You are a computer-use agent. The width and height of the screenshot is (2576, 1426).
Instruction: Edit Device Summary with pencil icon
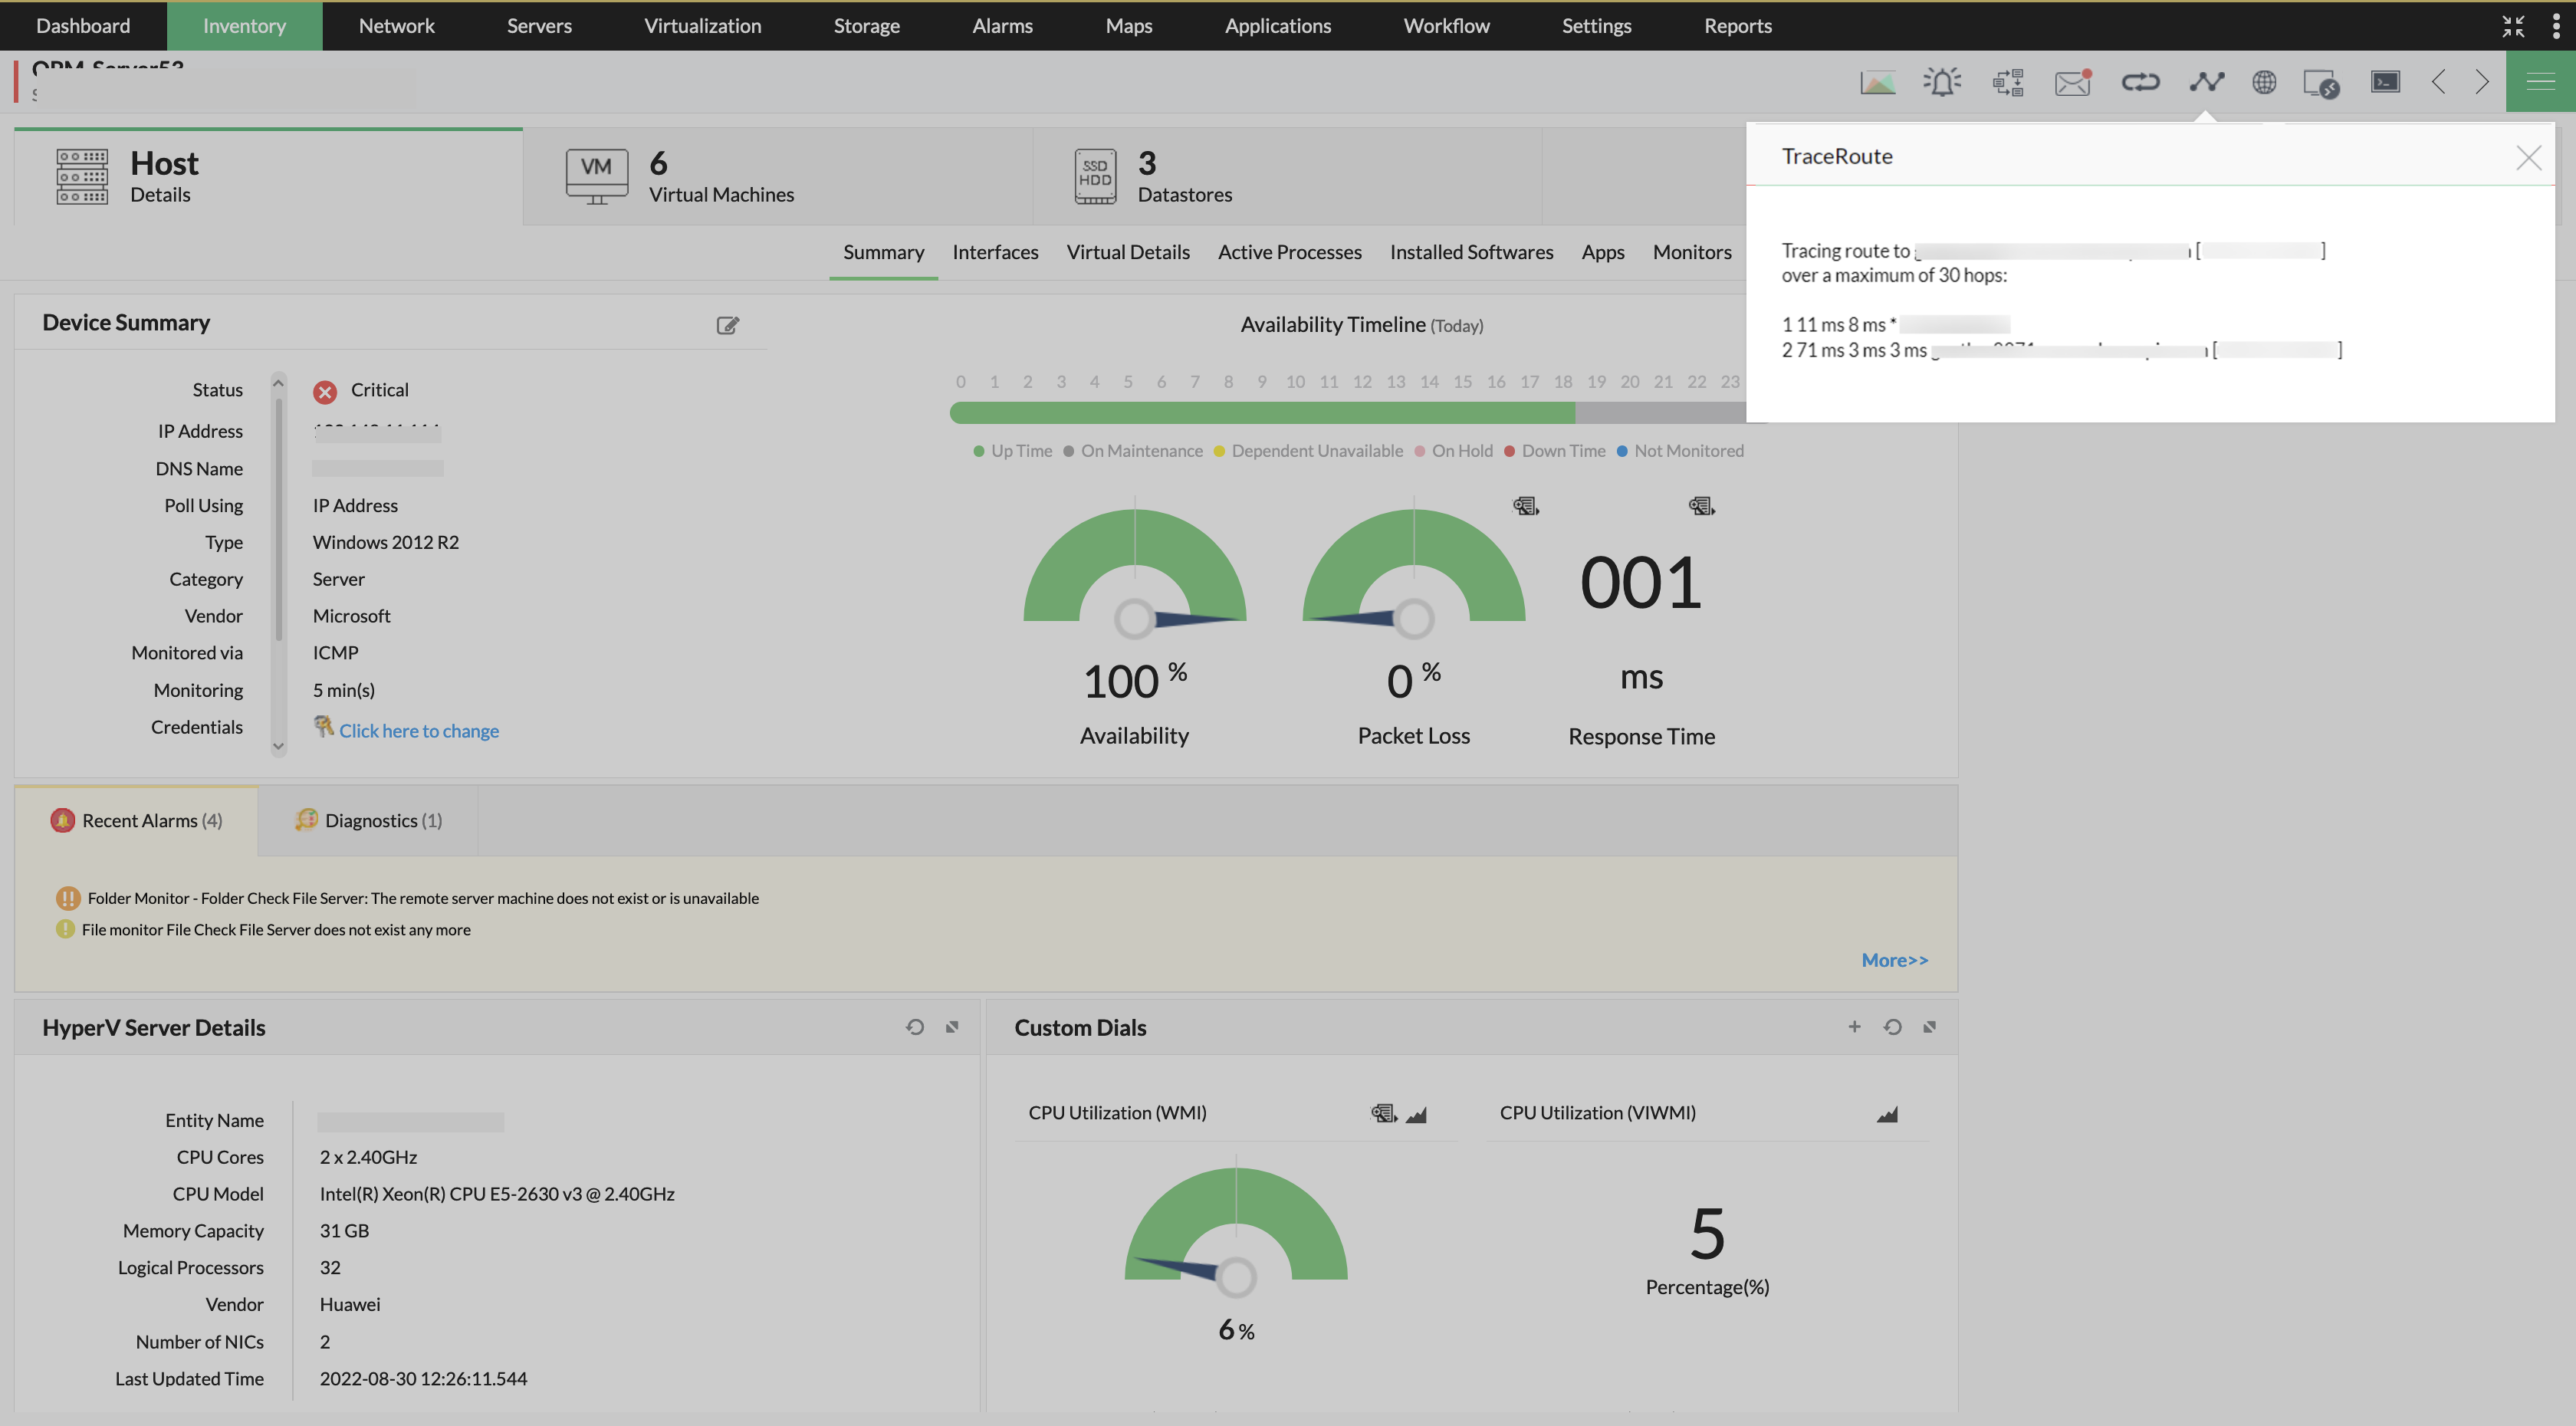click(727, 325)
